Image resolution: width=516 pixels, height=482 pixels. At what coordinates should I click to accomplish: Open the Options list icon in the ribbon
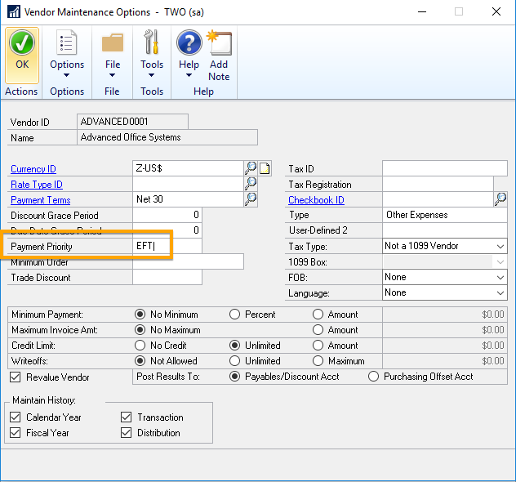pos(67,42)
